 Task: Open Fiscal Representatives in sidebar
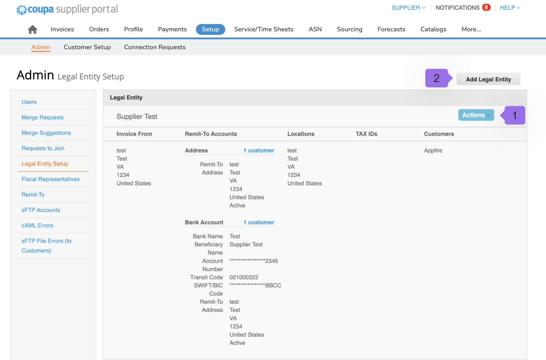coord(50,179)
